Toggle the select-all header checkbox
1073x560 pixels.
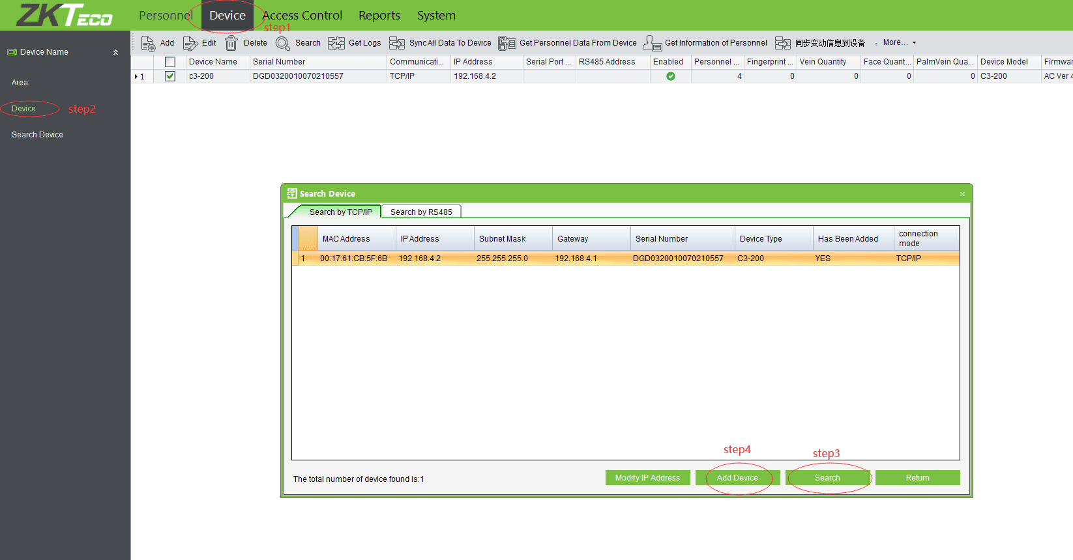[x=170, y=62]
